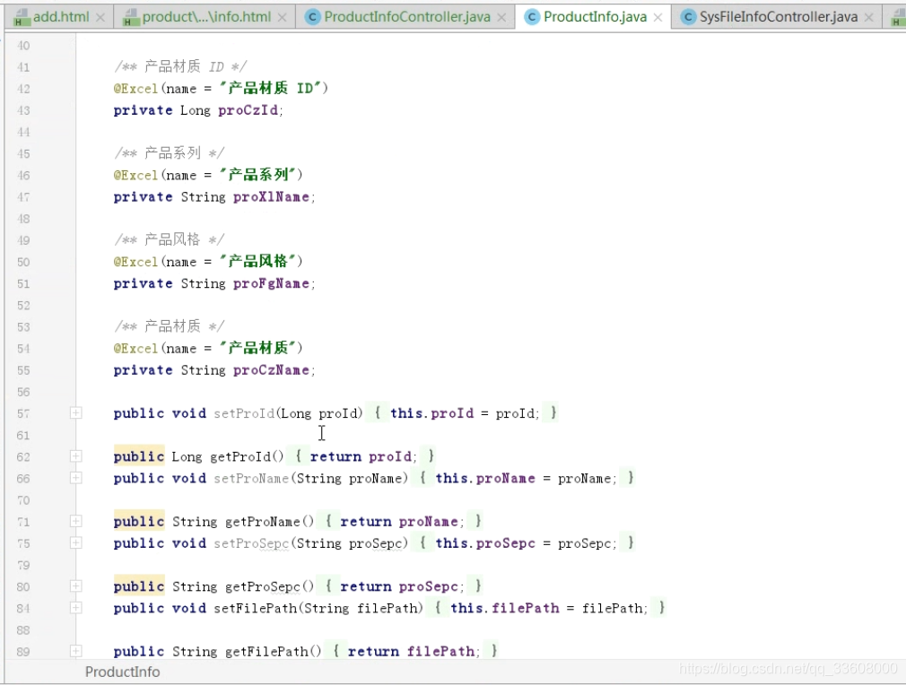Viewport: 906px width, 685px height.
Task: Close the product info.html tab
Action: coord(282,18)
